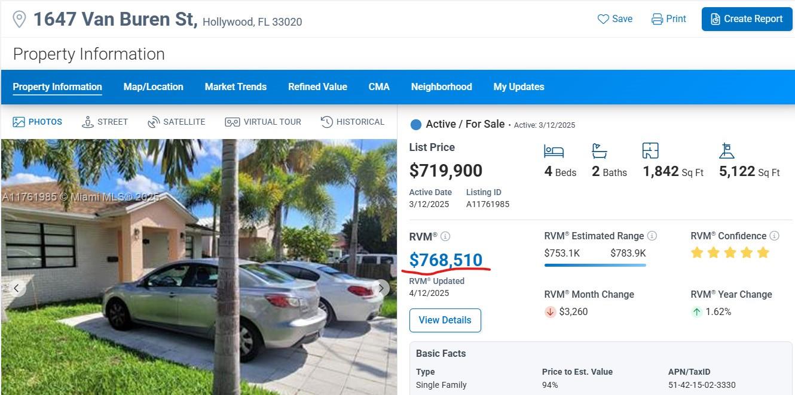The width and height of the screenshot is (795, 395).
Task: Open the Historical photos view
Action: point(353,122)
